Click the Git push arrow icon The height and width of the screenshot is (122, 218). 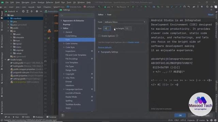[180, 7]
